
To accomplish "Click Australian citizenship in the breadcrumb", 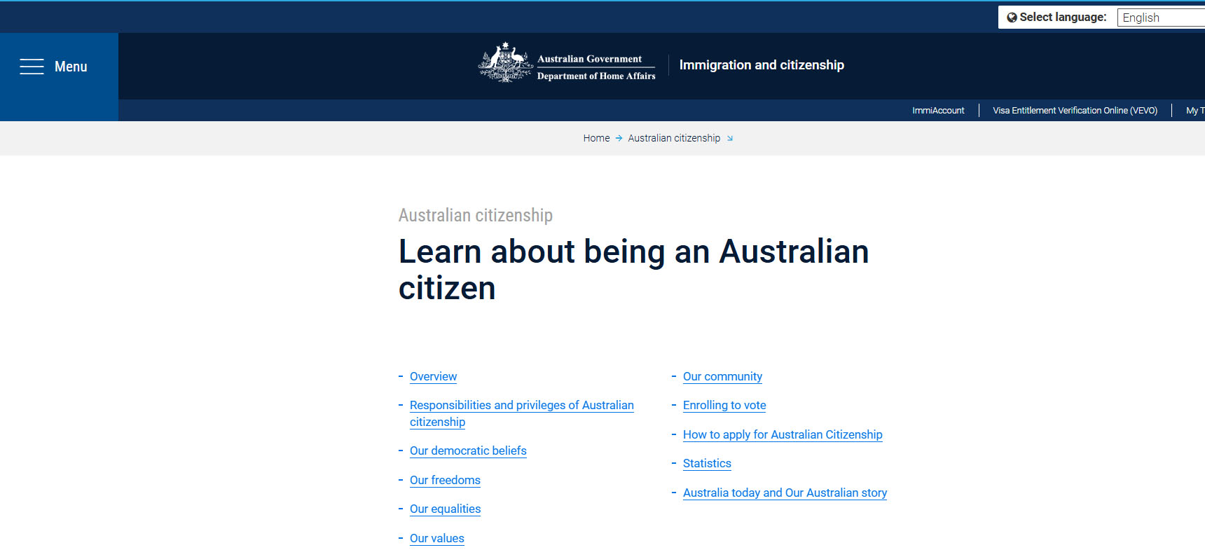I will click(674, 138).
